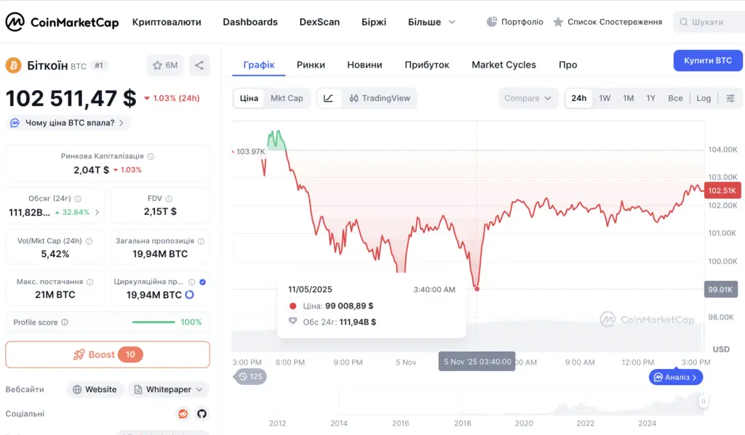Switch price display to Mkt Cap
Image resolution: width=745 pixels, height=435 pixels.
(286, 98)
